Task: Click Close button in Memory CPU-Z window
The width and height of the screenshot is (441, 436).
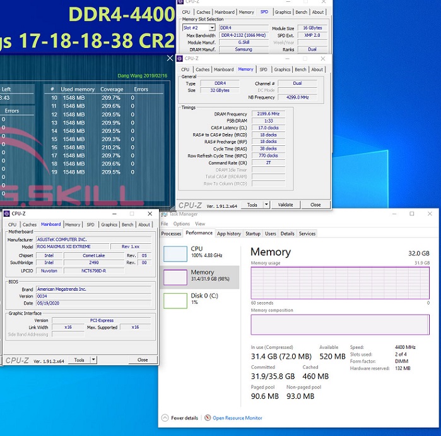Action: 315,205
